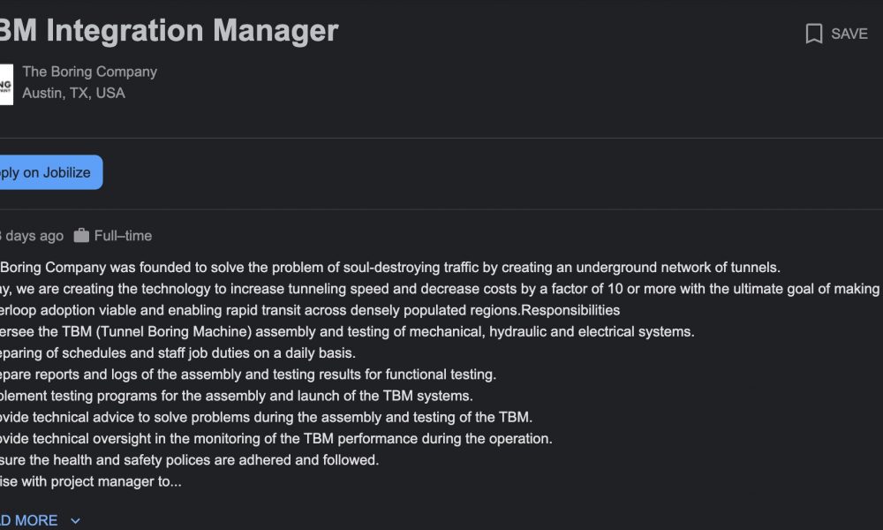This screenshot has height=530, width=883.
Task: Click the project manager truncated line
Action: point(91,481)
